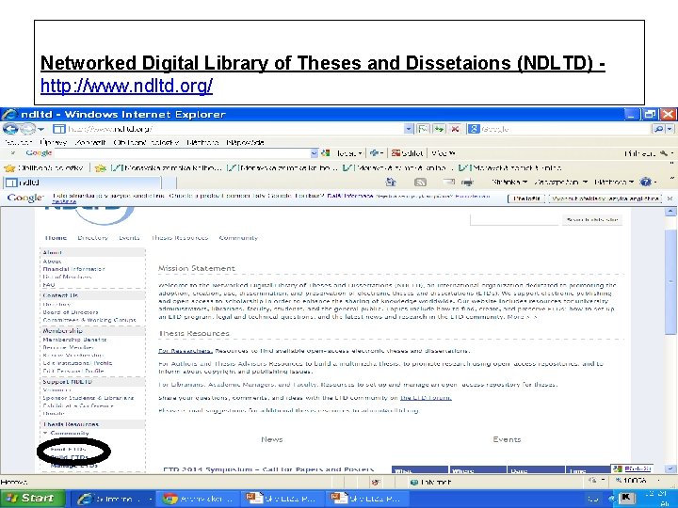The image size is (678, 508).
Task: Open the Stránka dropdown in the command bar
Action: click(509, 183)
